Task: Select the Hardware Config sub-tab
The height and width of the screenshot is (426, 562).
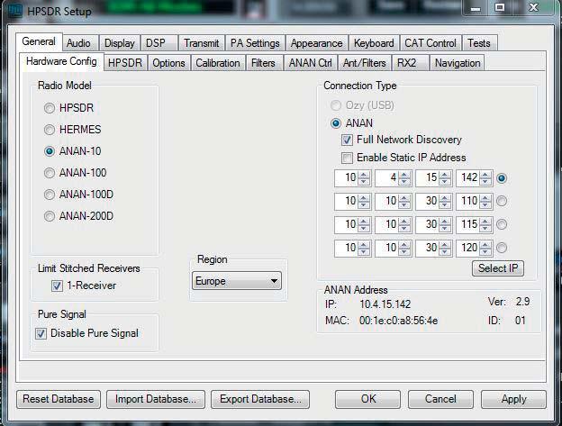Action: [61, 61]
